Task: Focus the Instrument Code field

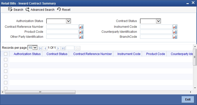Action: click(156, 27)
